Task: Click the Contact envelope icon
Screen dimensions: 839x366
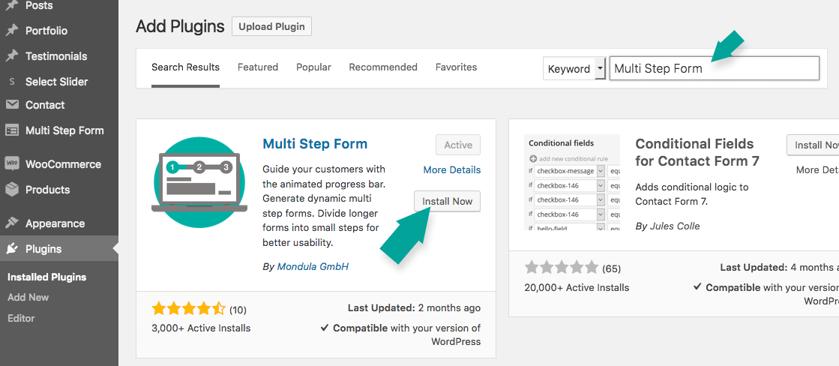Action: tap(12, 105)
